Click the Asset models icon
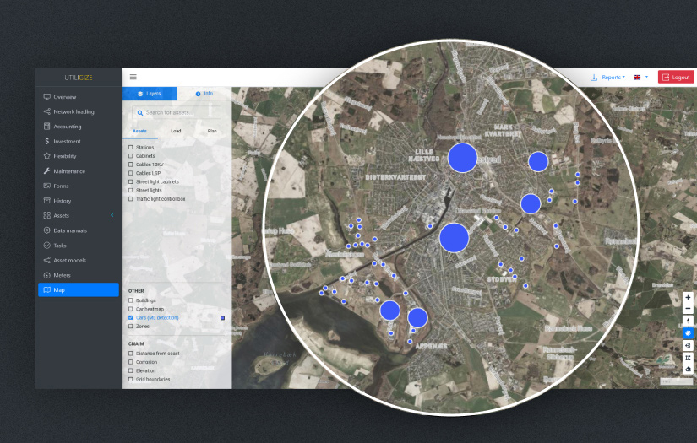This screenshot has width=697, height=443. point(46,260)
